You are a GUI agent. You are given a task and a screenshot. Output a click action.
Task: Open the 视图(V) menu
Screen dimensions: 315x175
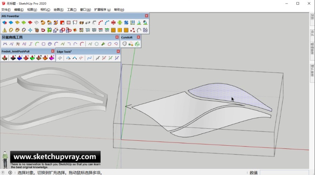point(32,10)
